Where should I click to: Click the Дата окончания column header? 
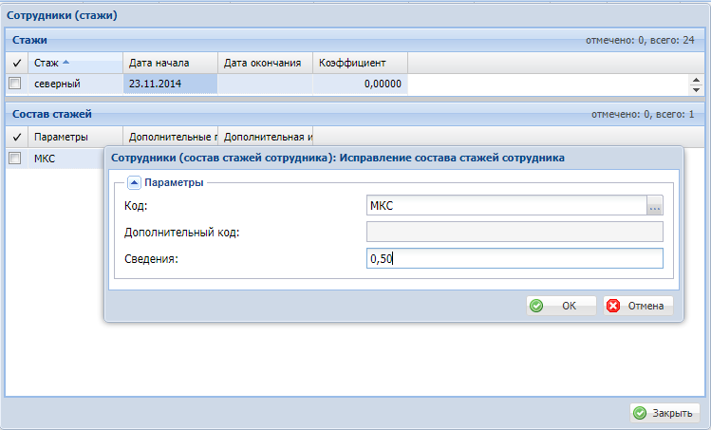tap(265, 63)
